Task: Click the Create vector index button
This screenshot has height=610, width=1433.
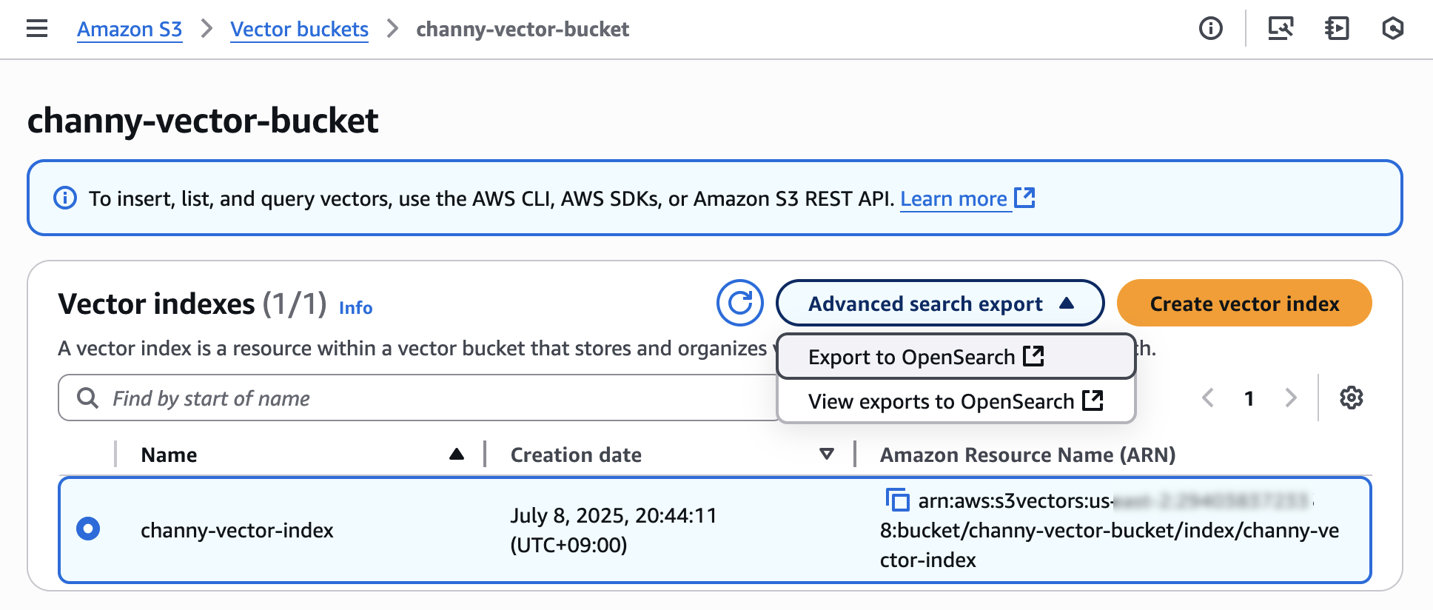Action: [x=1244, y=303]
